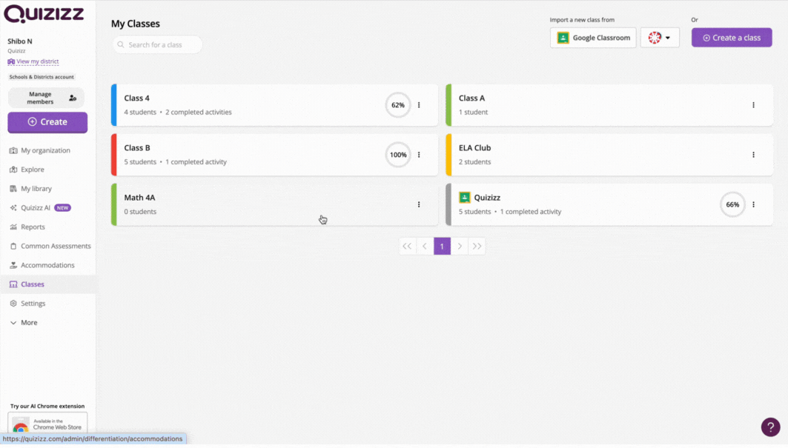Viewport: 788px width, 448px height.
Task: Go to the previous page of classes
Action: (x=425, y=246)
